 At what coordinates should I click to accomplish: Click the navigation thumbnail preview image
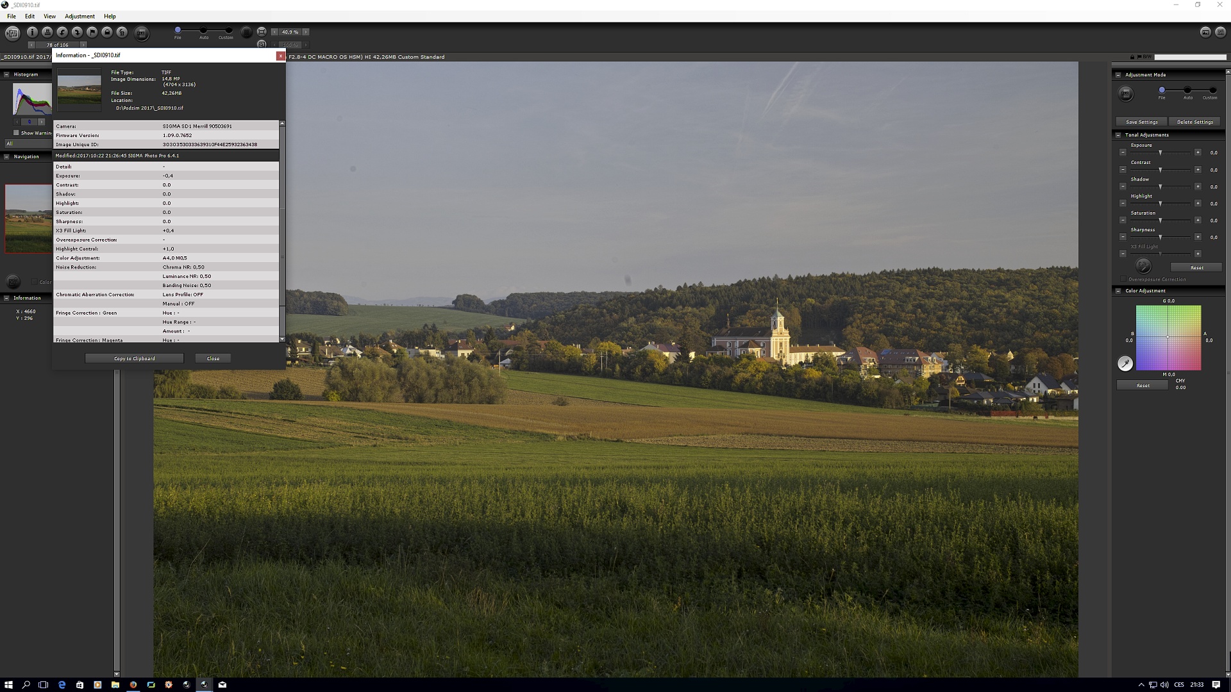pos(28,218)
